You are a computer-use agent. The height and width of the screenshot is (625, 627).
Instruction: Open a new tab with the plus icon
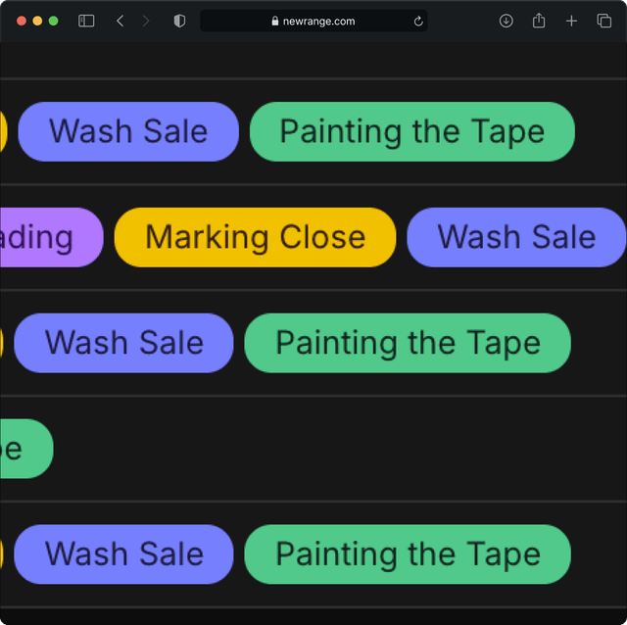click(x=572, y=21)
